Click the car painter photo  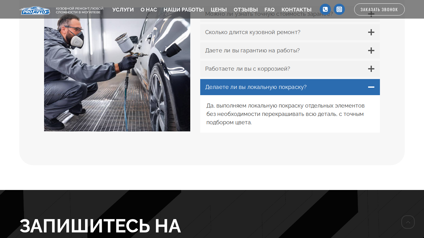tap(117, 69)
